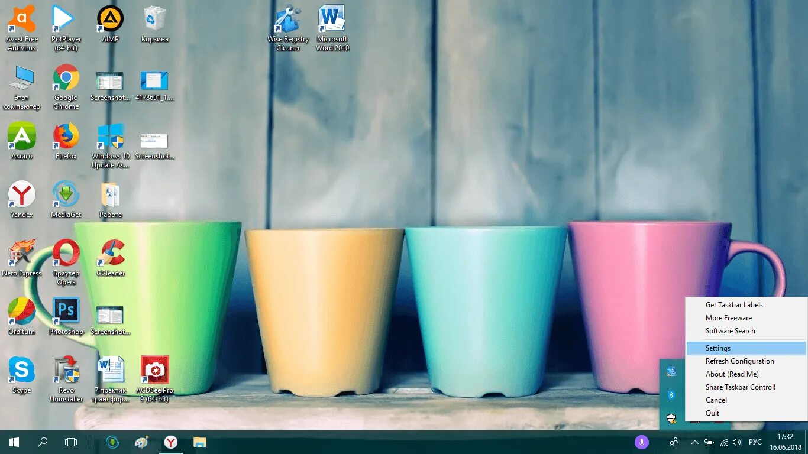
Task: Select the Skype desktop shortcut
Action: [x=22, y=375]
